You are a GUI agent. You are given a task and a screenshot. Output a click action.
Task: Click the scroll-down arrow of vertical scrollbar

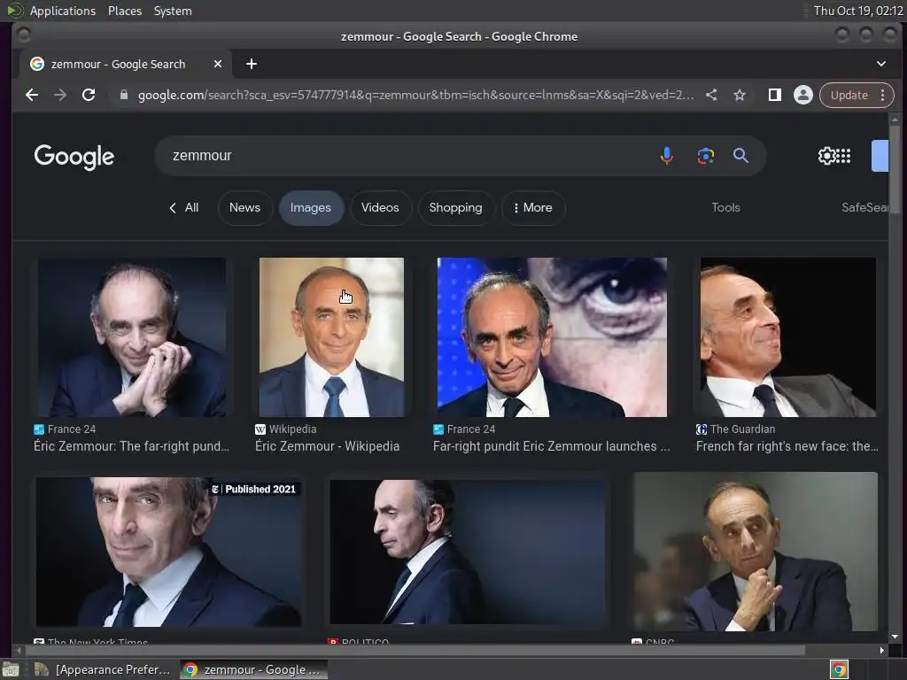click(895, 637)
